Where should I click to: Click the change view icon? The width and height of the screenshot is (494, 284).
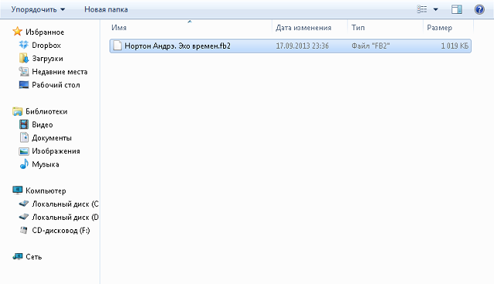[x=422, y=9]
